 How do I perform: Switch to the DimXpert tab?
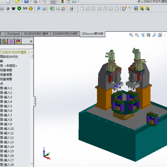13,34
